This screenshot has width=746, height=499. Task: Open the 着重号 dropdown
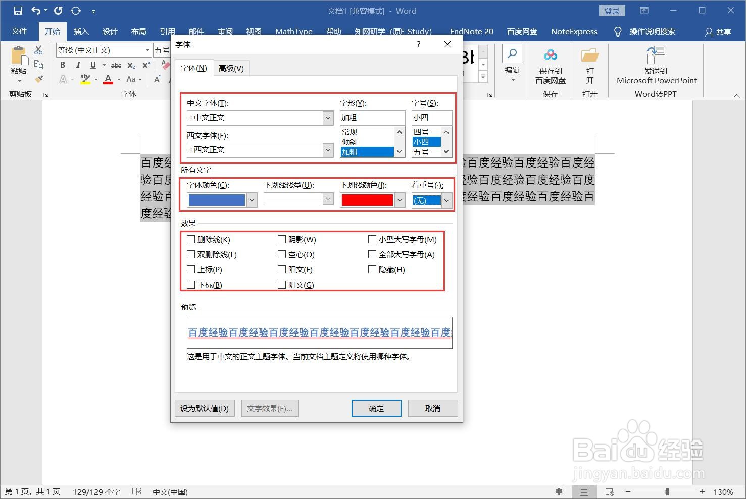(x=446, y=200)
